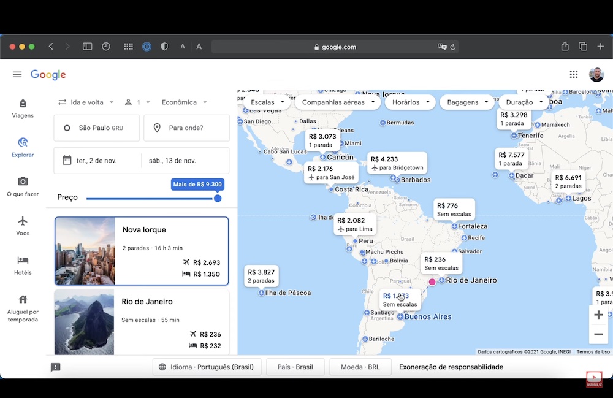Click the Tenerife map marker
Screen dimensions: 613x398
(514, 136)
